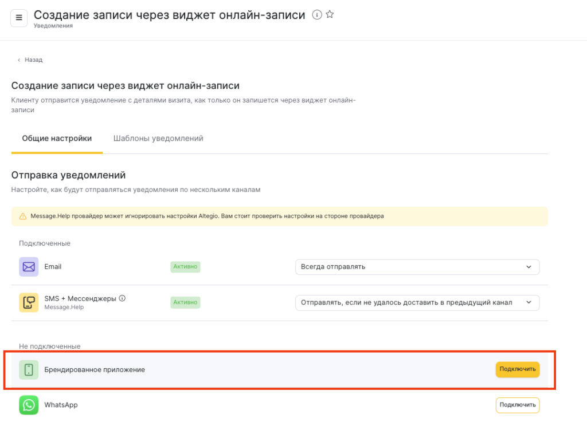Select the WhatsApp channel name label
Screen dimensions: 587x430
(x=61, y=405)
